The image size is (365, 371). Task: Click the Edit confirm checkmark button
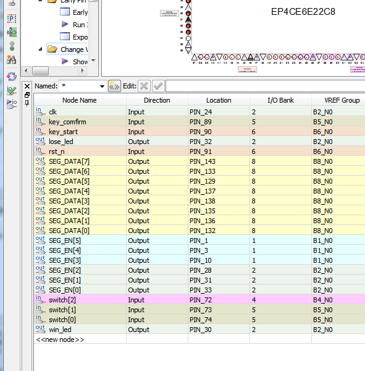(158, 86)
